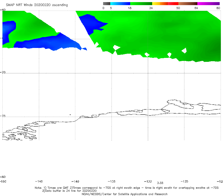Choose the yellow segment of the wind color bar
223x196 pixels.
coord(156,4)
